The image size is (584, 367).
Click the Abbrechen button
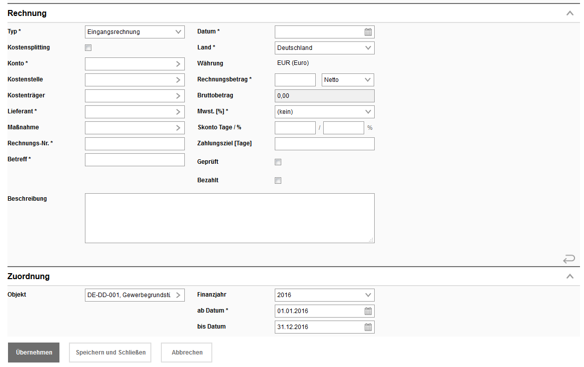(x=187, y=353)
